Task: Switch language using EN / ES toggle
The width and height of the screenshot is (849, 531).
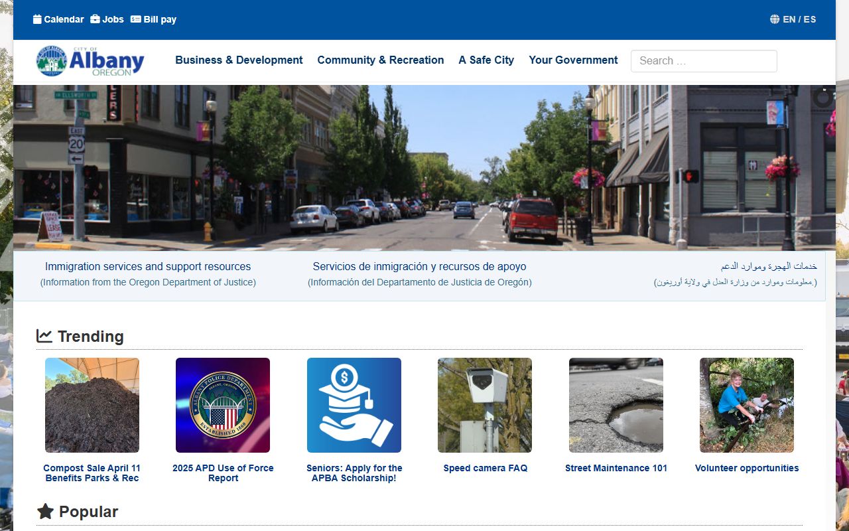Action: (799, 19)
